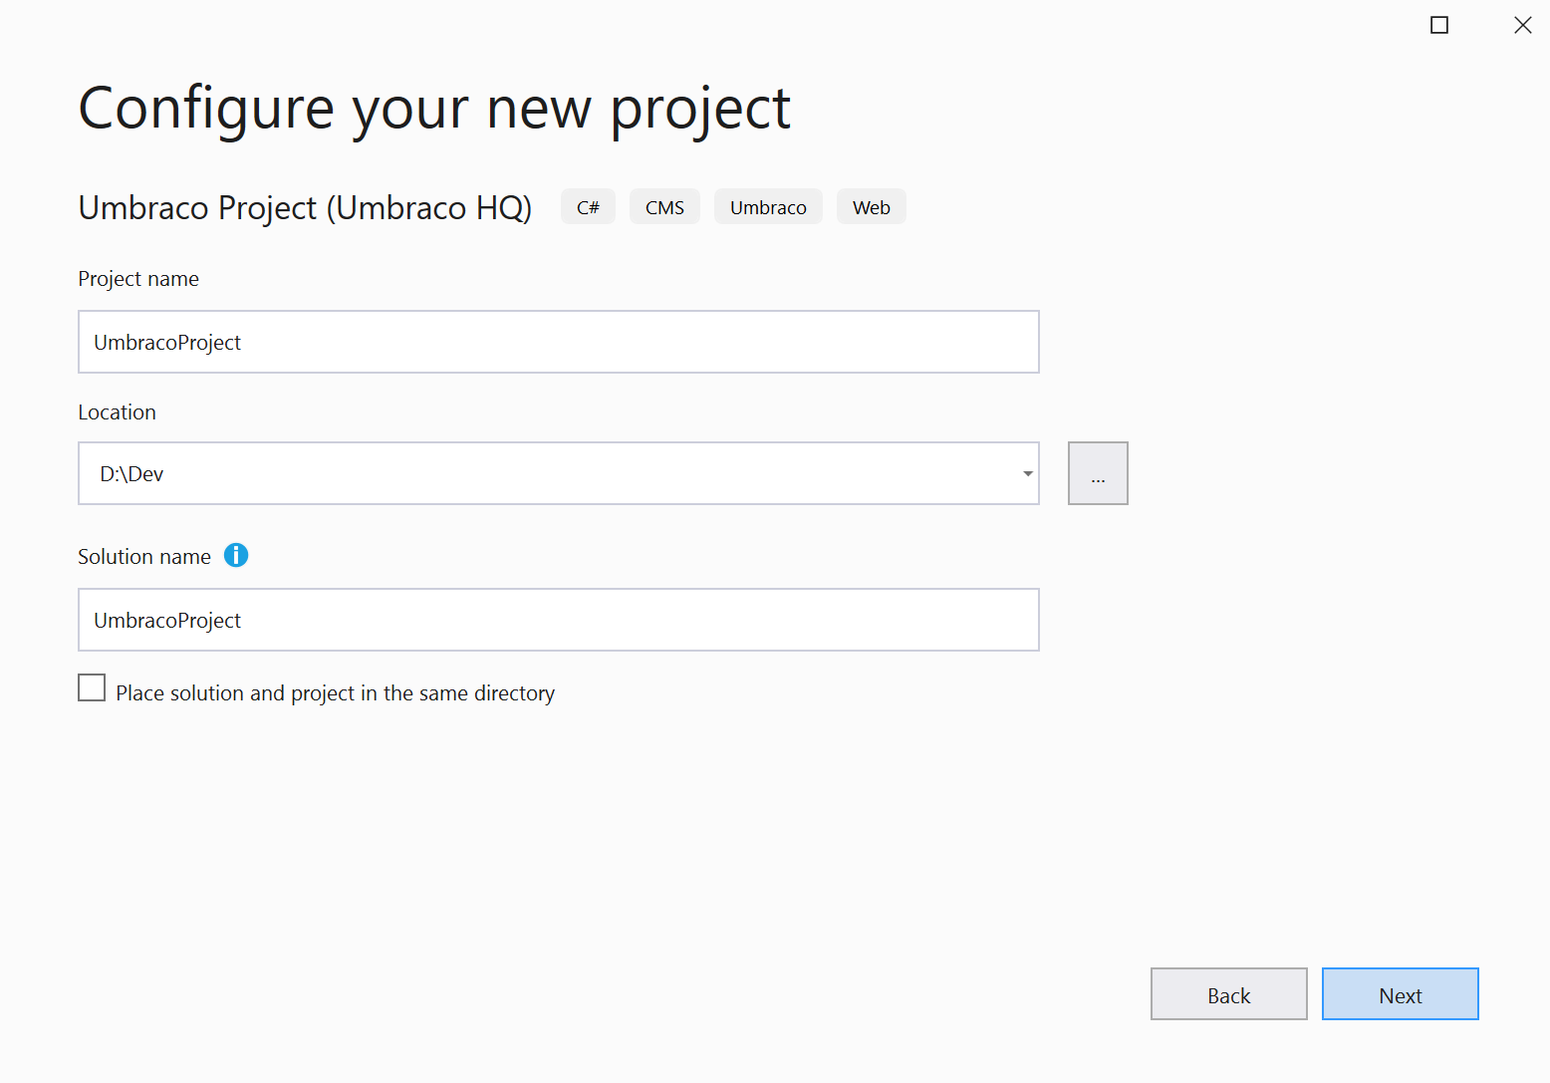Click the Umbraco tag badge
Image resolution: width=1550 pixels, height=1083 pixels.
tap(768, 207)
